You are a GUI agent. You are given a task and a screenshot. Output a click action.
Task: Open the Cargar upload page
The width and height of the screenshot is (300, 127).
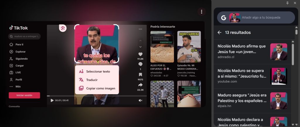click(17, 66)
